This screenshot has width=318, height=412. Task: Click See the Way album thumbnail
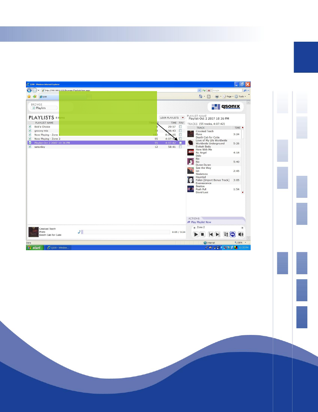click(191, 170)
